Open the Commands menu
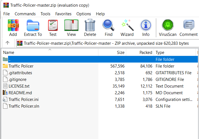Image resolution: width=199 pixels, height=139 pixels. [x=25, y=14]
